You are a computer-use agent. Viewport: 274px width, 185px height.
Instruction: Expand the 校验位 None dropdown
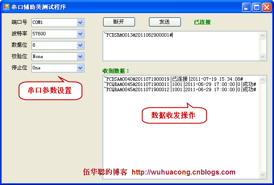(80, 56)
